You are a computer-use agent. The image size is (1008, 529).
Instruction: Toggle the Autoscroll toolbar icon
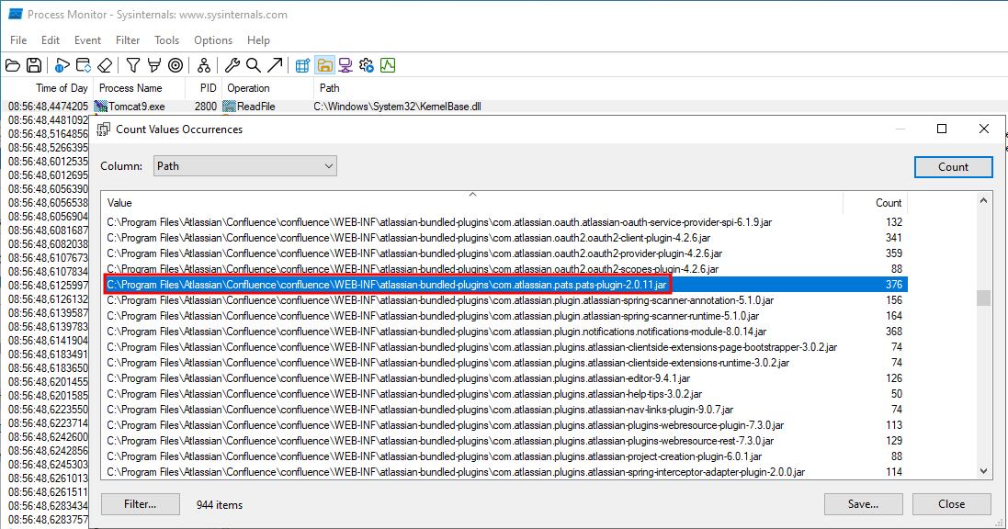coord(84,65)
